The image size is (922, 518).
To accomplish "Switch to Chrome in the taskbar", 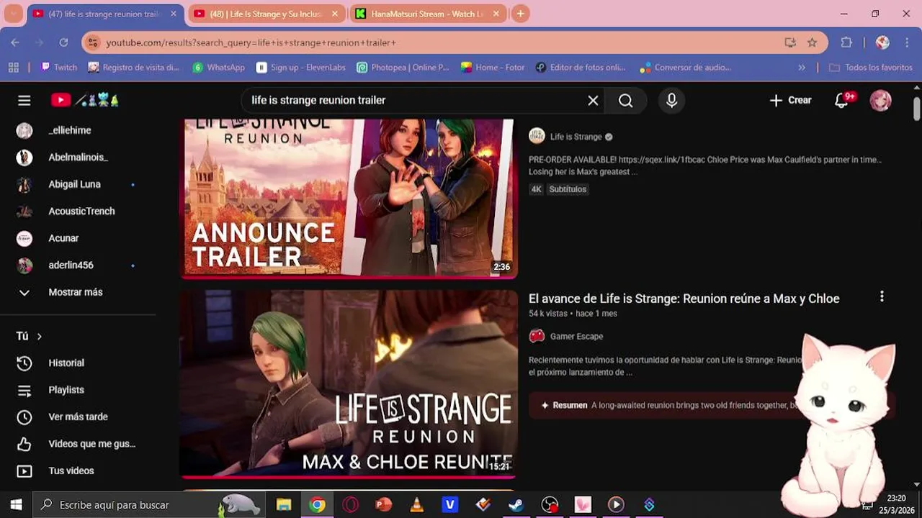I will (x=317, y=504).
